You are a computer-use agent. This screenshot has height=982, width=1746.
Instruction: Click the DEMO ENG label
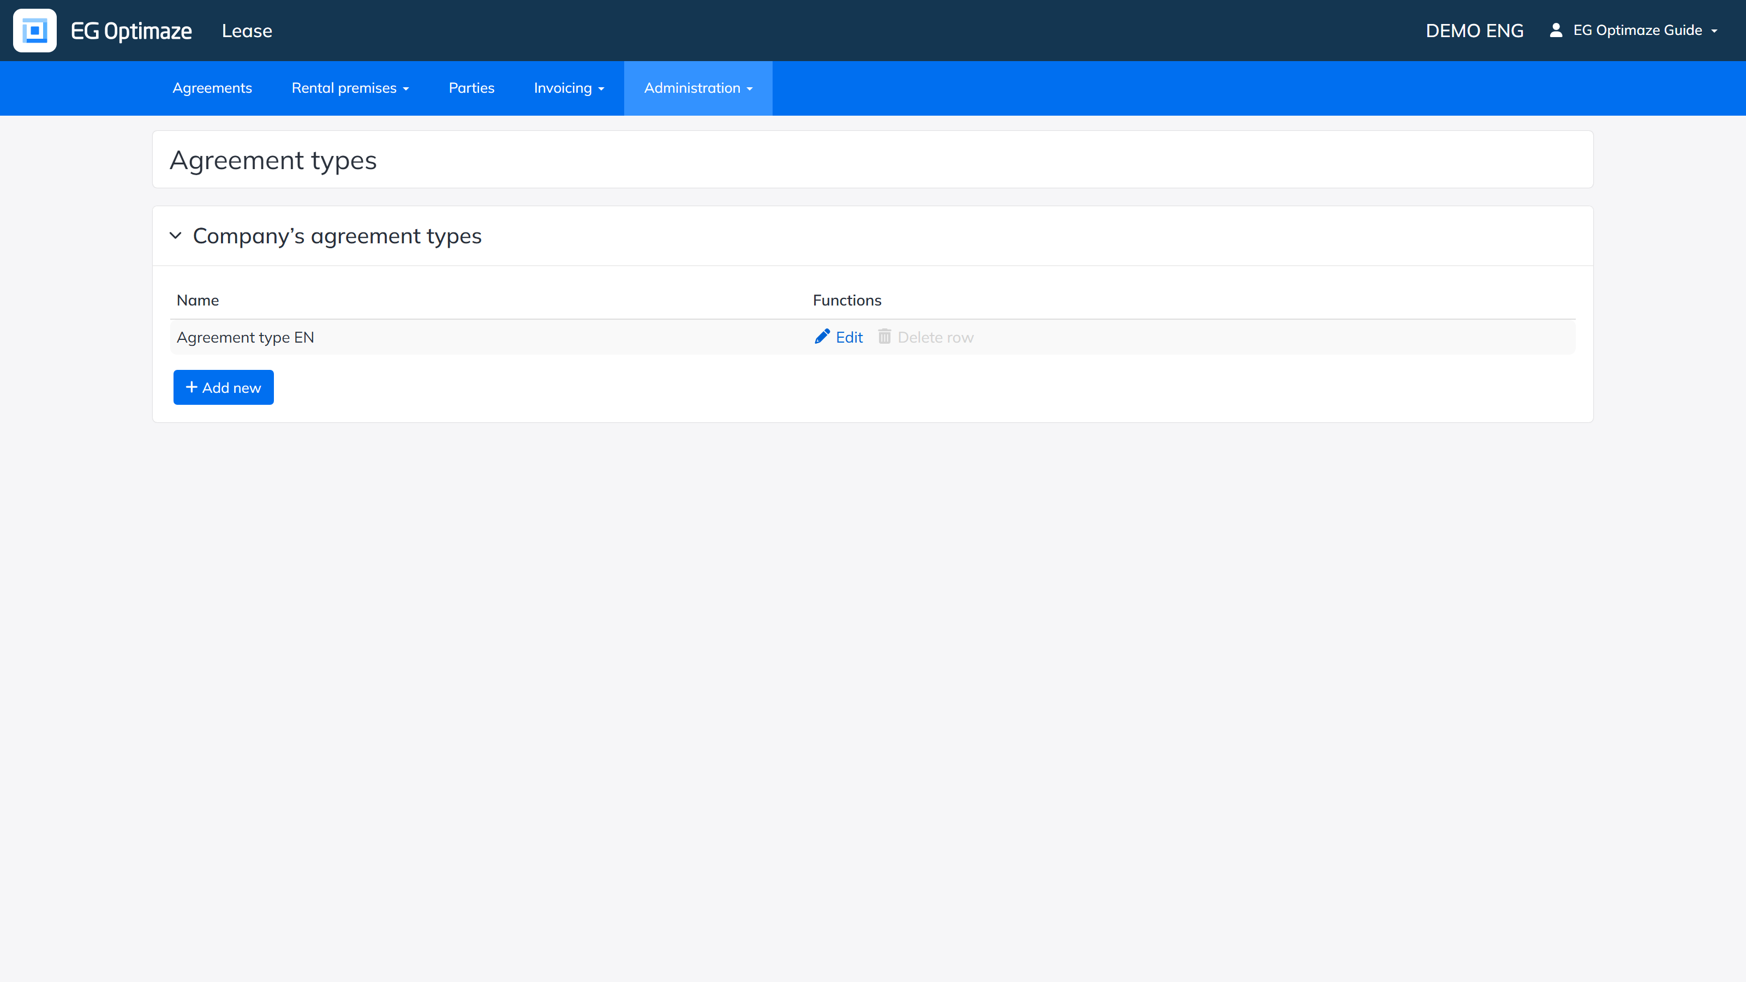tap(1474, 31)
